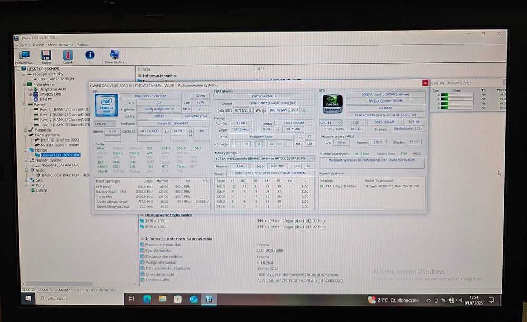This screenshot has height=322, width=527.
Task: Expand the Sieć node
Action: coord(26,180)
